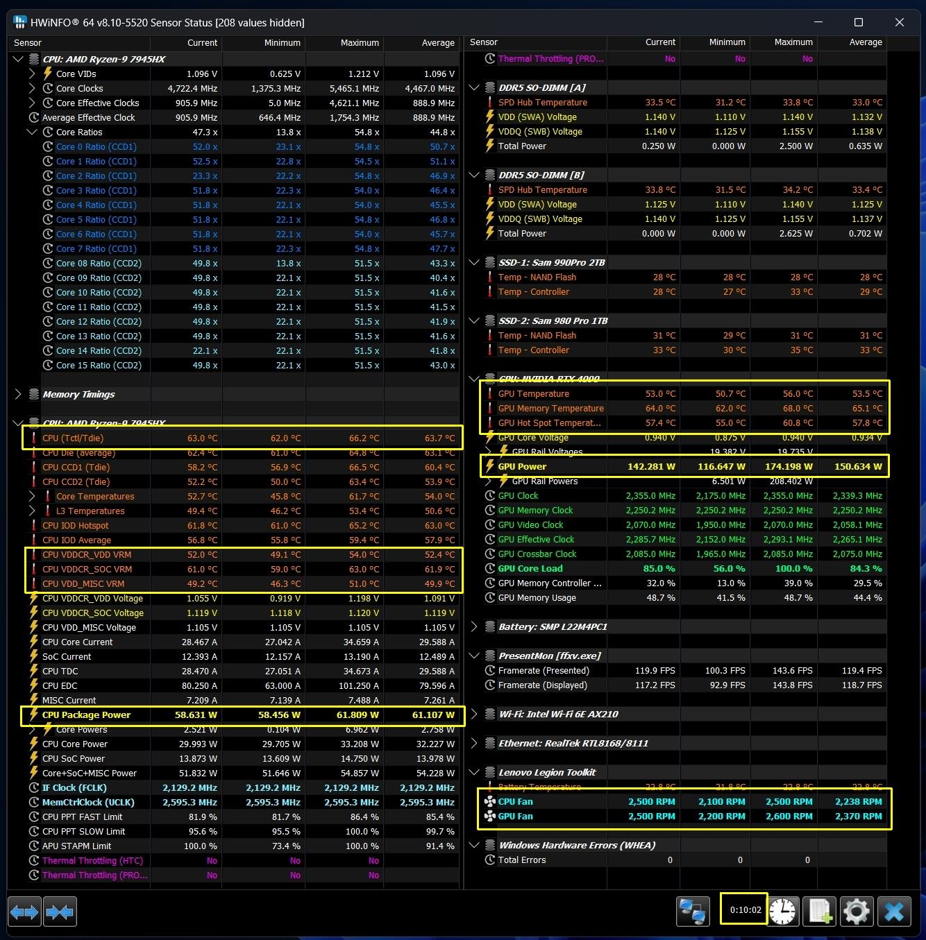
Task: Click the 0:10:02 elapsed time display
Action: coord(746,909)
